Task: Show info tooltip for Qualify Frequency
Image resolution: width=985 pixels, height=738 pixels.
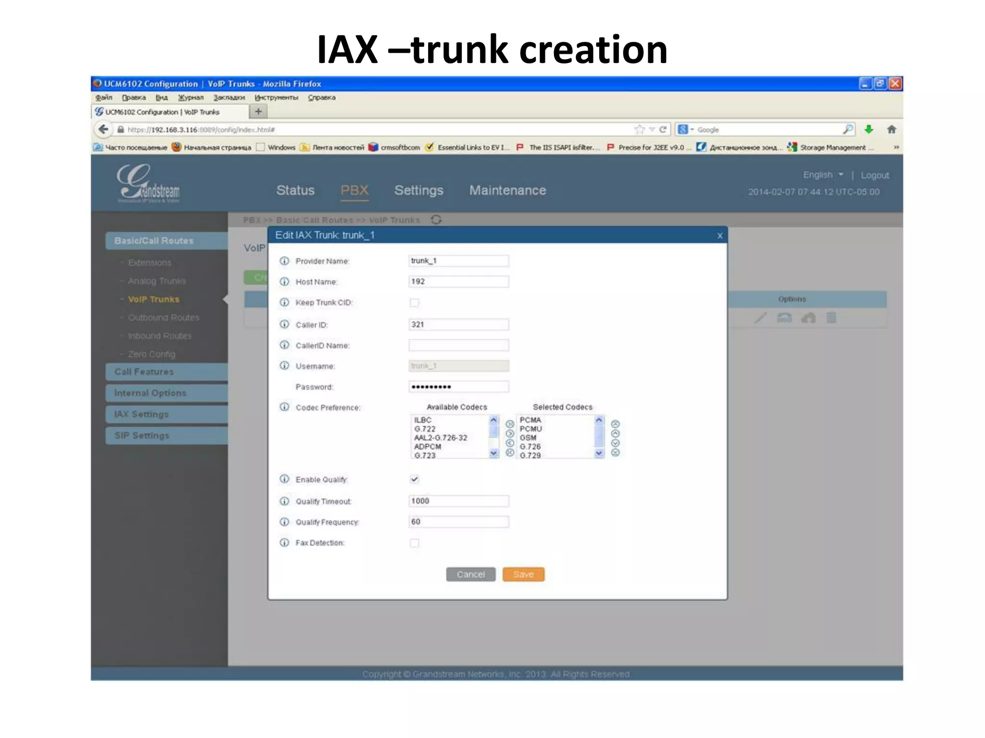Action: (x=285, y=522)
